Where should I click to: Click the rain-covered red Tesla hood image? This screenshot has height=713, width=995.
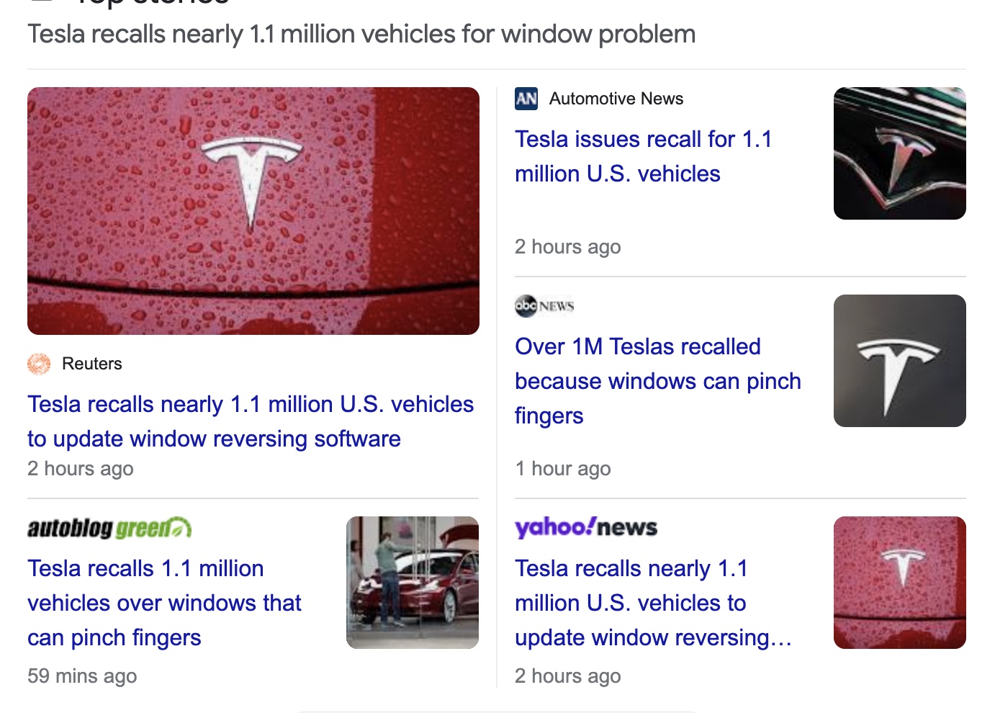[x=253, y=210]
